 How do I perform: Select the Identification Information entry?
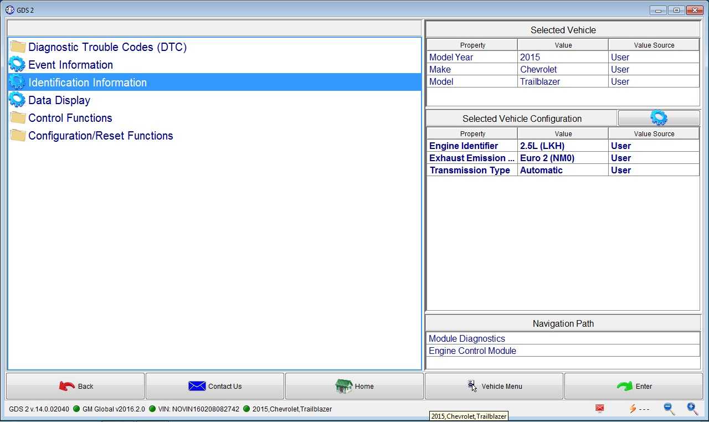click(214, 83)
